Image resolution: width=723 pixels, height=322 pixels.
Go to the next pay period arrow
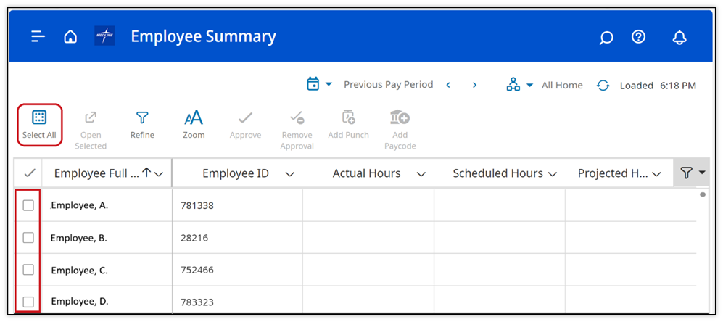475,85
